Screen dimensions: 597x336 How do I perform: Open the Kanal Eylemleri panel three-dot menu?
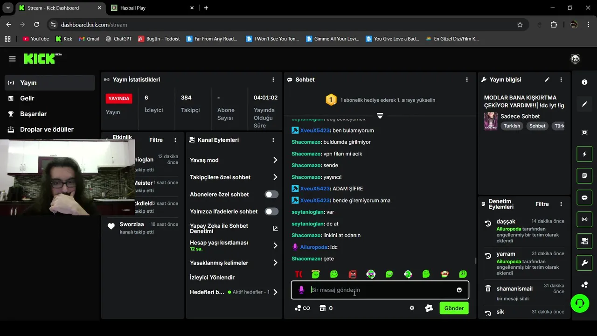pos(273,140)
